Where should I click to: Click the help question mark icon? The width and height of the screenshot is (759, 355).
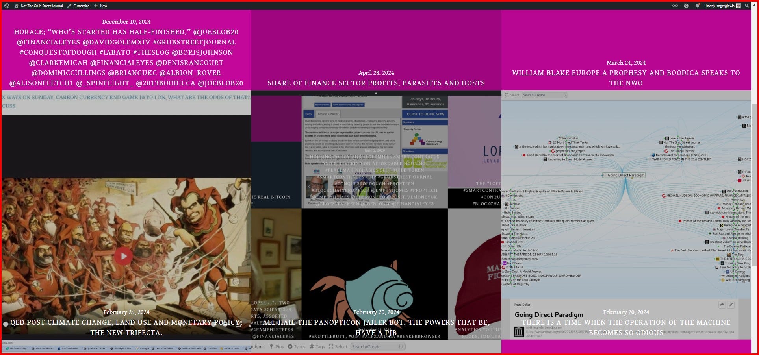tap(686, 6)
